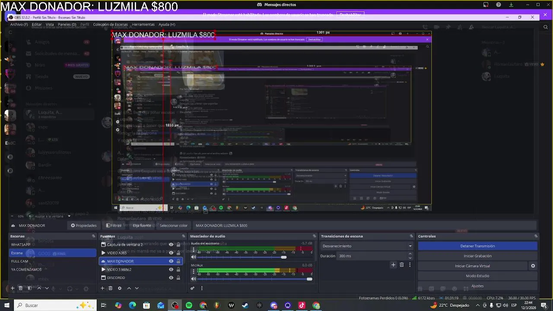Toggle visibility of Captura de ventana 2

tap(171, 244)
